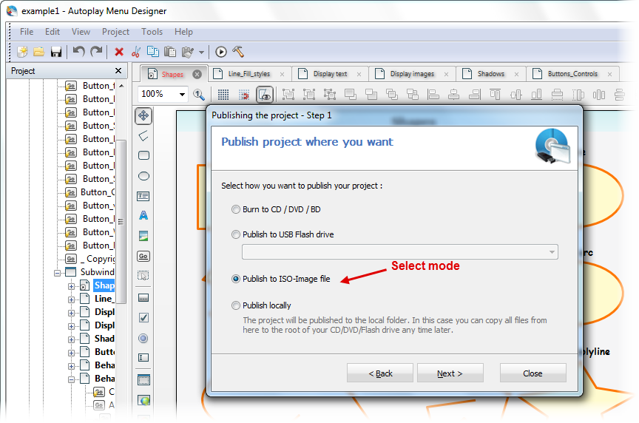This screenshot has height=423, width=639.
Task: Switch to the Line_Fill_styles tab
Action: pyautogui.click(x=249, y=74)
